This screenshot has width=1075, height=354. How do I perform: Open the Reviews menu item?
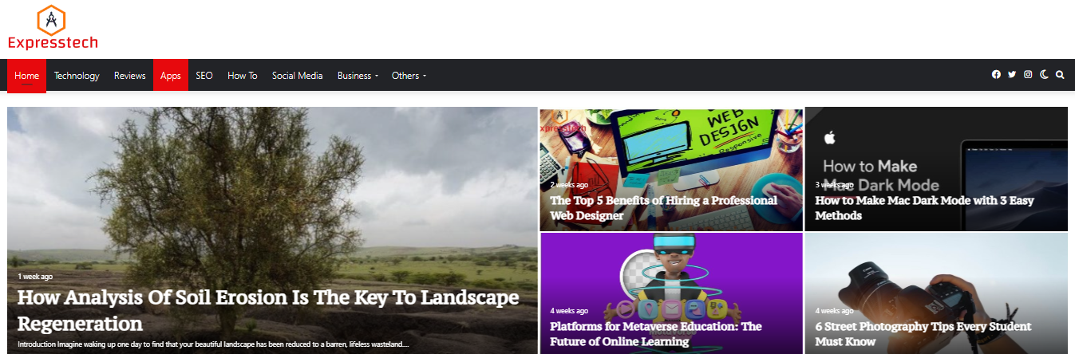coord(130,76)
